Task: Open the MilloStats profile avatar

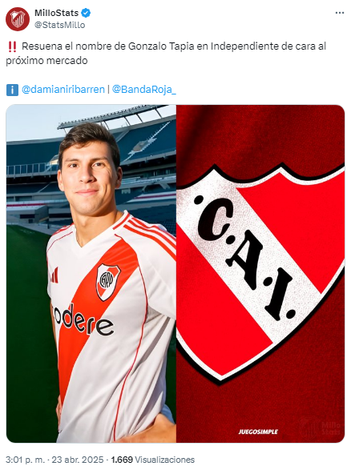Action: click(18, 19)
